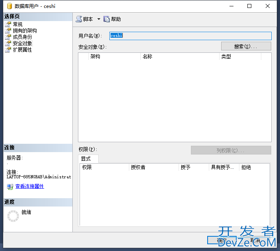Click the 授予 column header
Viewport: 280px width, 251px height.
194,167
